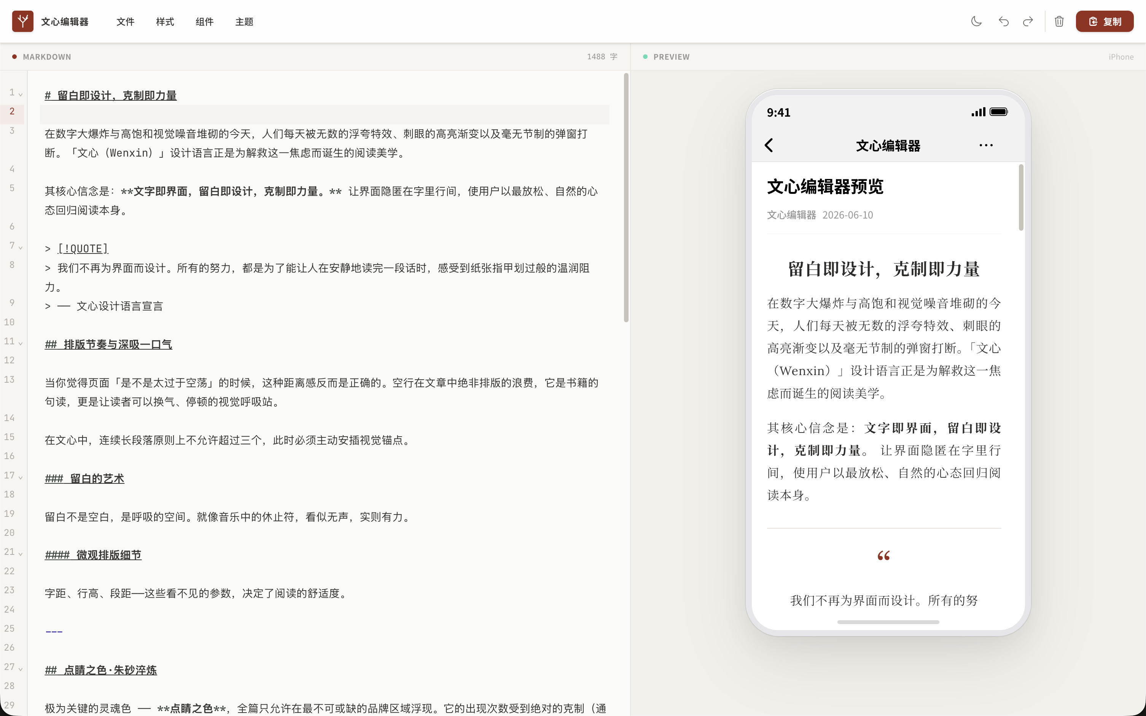Click heading "# 留白即设计，克制即力量" in editor

pyautogui.click(x=111, y=96)
